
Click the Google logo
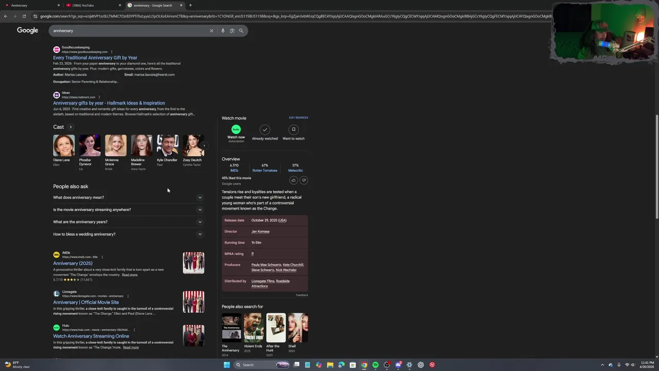tap(27, 30)
